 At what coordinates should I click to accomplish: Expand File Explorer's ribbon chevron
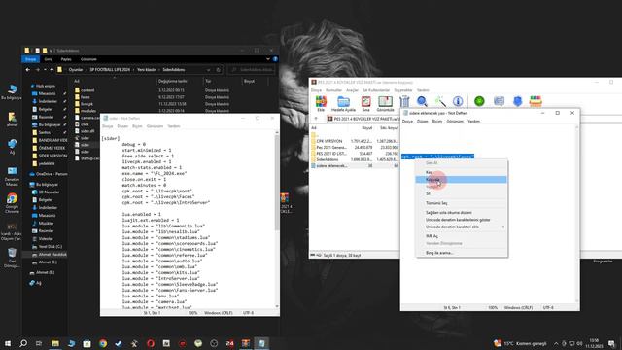[x=268, y=59]
